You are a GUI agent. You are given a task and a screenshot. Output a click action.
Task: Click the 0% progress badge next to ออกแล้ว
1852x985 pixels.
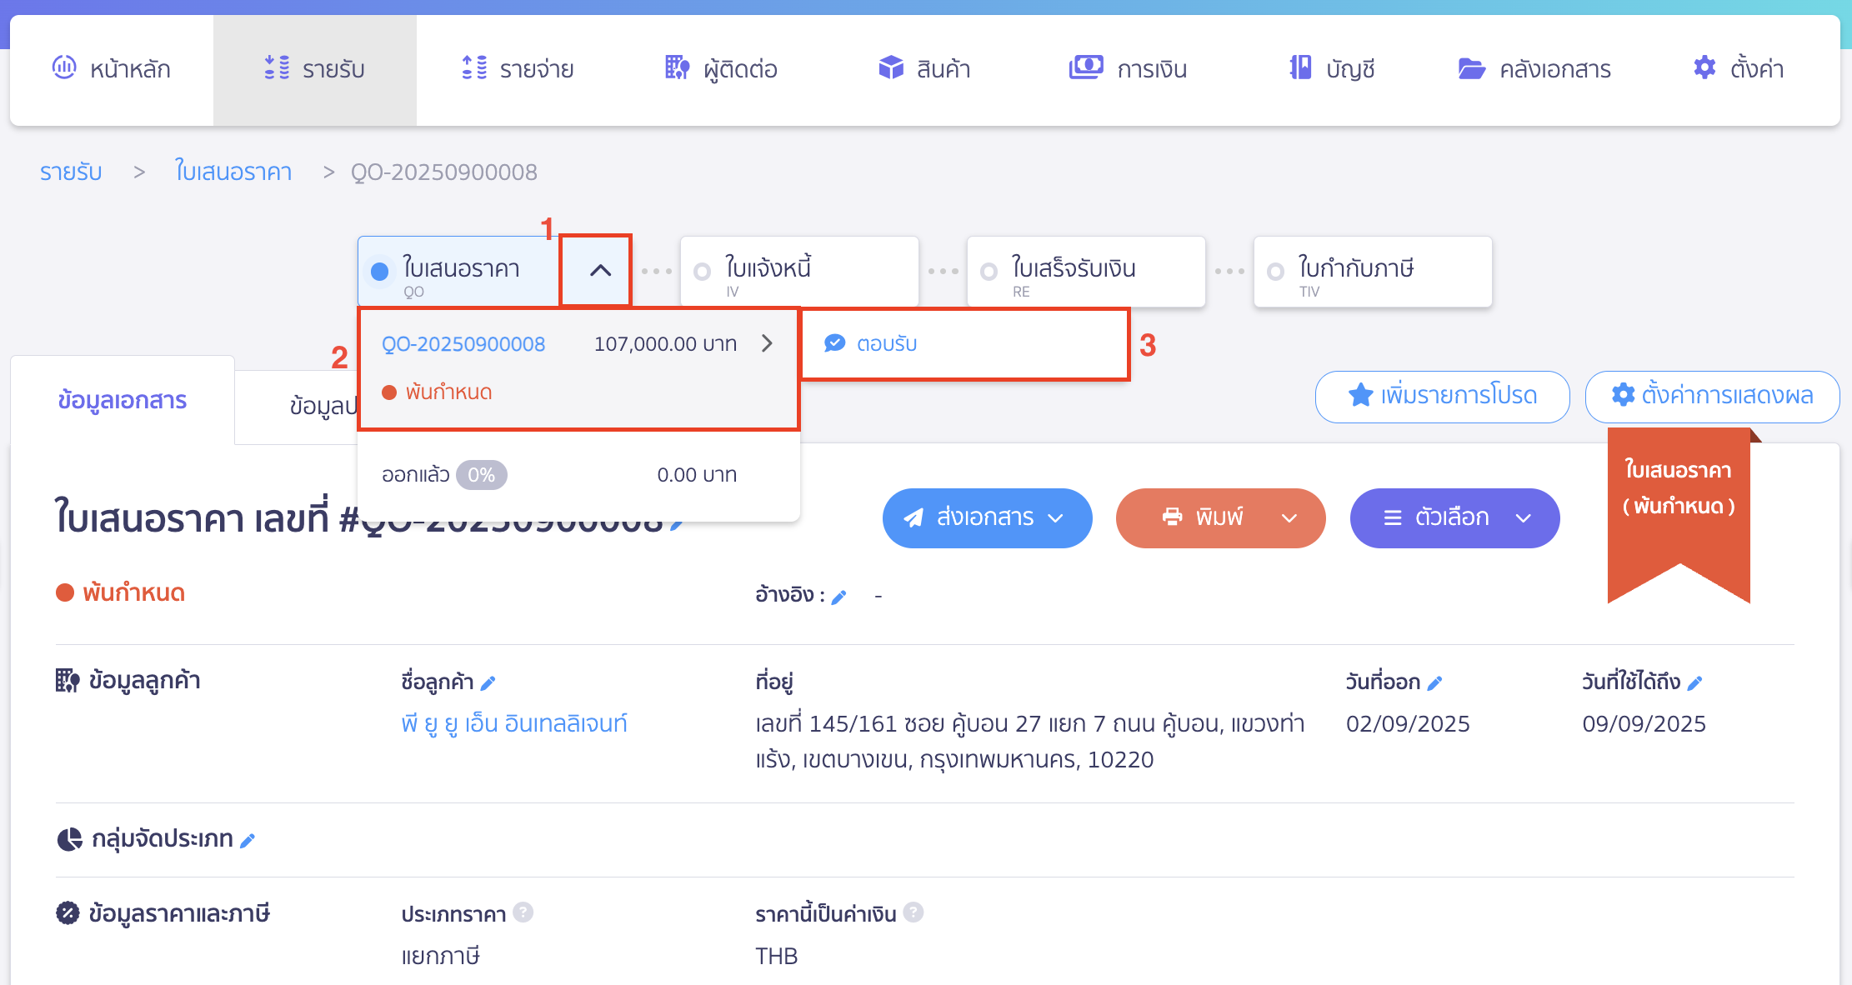(x=482, y=474)
